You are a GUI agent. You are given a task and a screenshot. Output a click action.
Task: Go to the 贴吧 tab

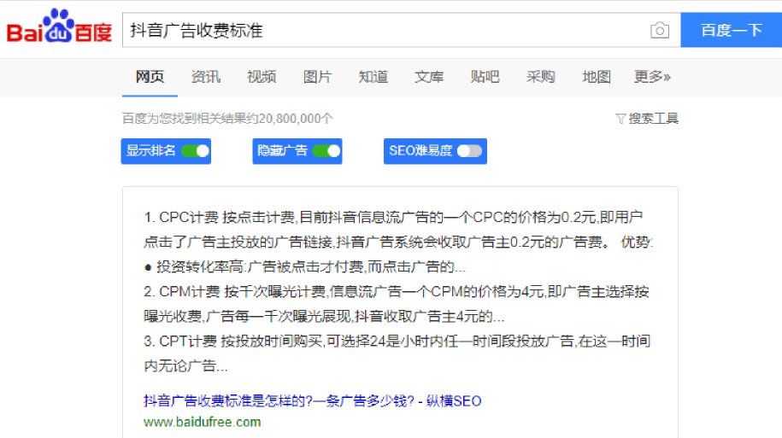click(485, 77)
